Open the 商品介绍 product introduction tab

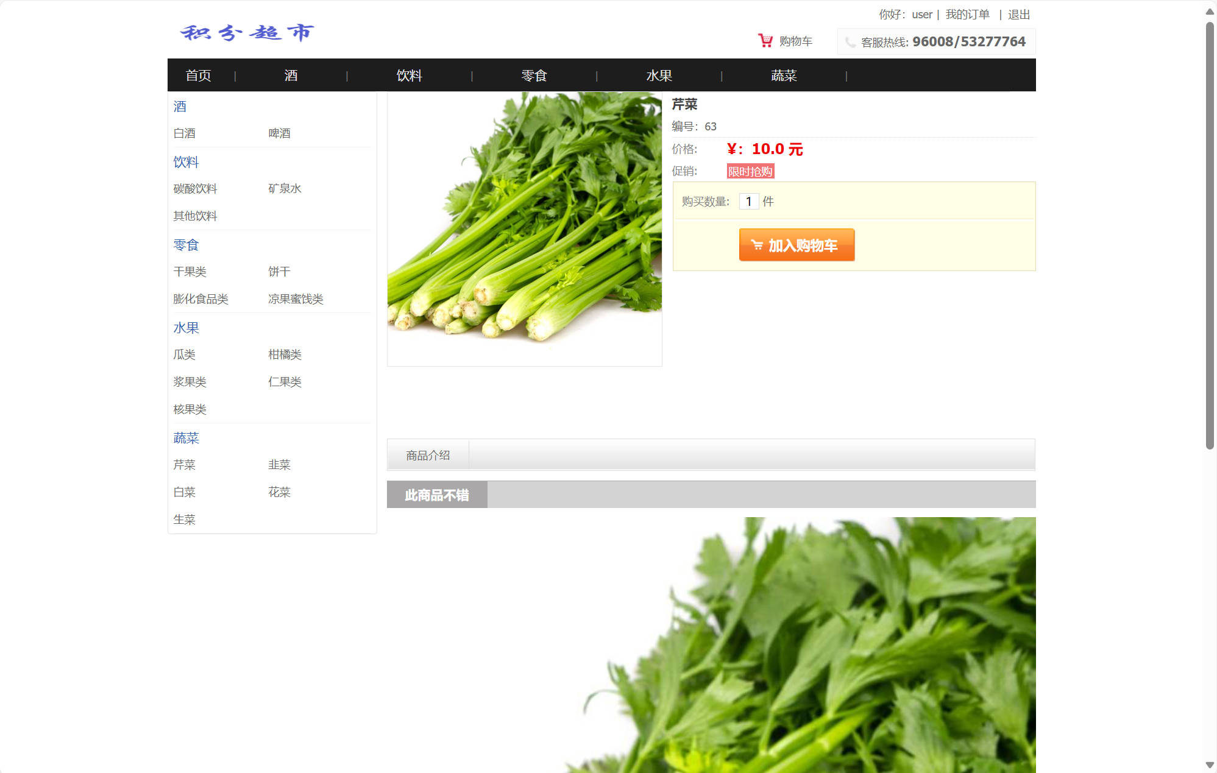pos(427,454)
